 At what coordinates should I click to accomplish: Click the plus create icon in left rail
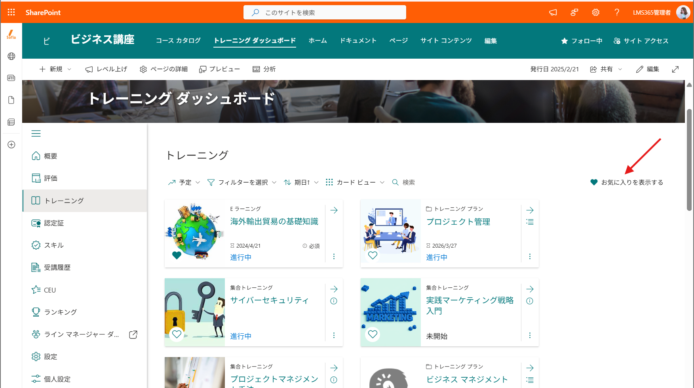tap(11, 145)
